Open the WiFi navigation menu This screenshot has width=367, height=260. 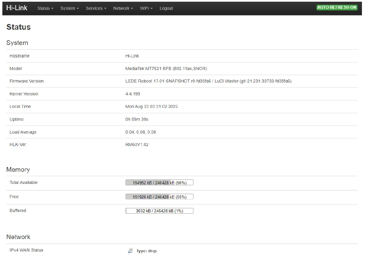pos(146,8)
